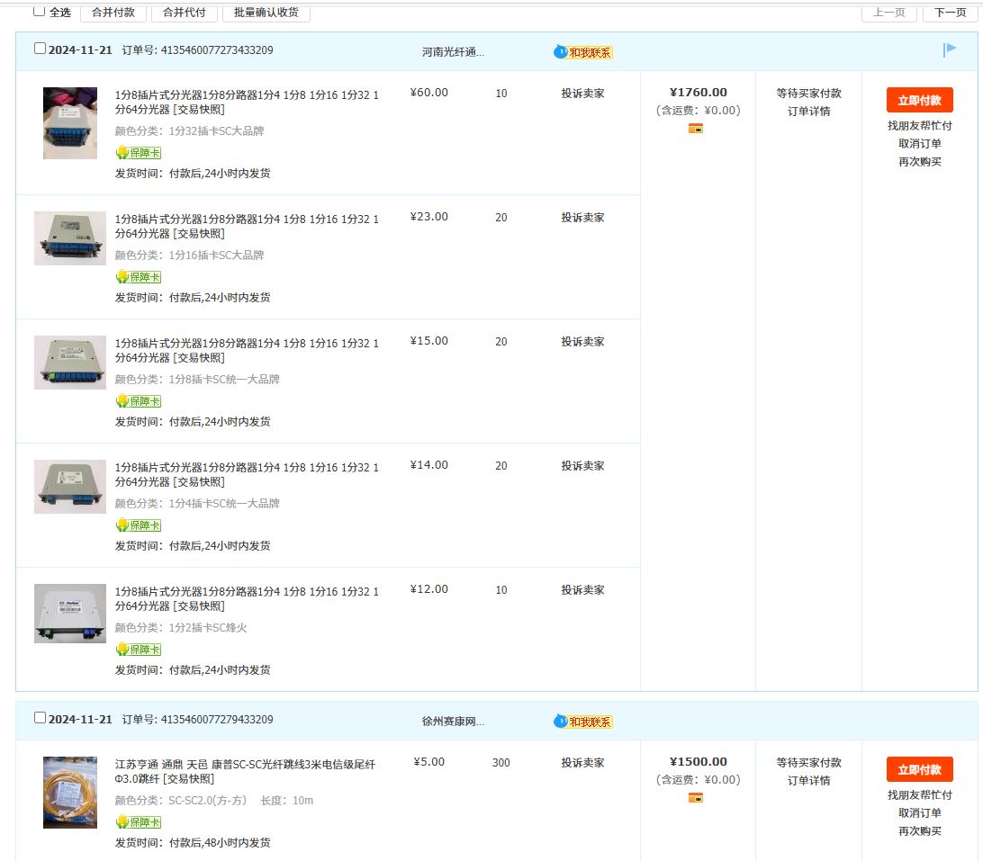983x861 pixels.
Task: Click 投诉卖家 for the ¥12.00 item
Action: pyautogui.click(x=582, y=590)
